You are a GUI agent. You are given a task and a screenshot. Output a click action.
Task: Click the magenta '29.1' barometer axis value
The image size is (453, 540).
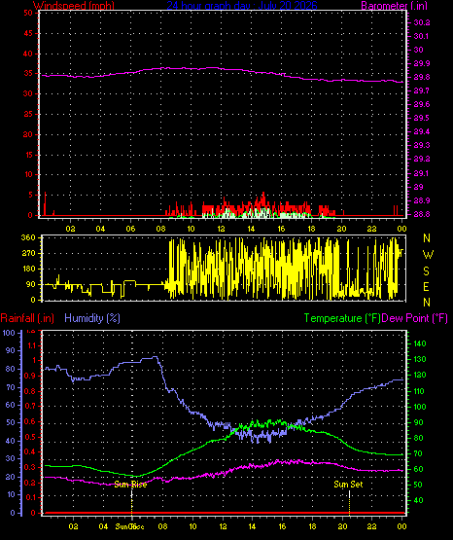(422, 173)
